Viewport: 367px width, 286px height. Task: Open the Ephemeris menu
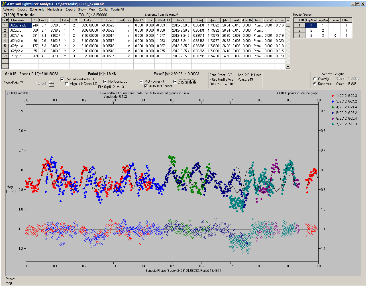coord(37,9)
